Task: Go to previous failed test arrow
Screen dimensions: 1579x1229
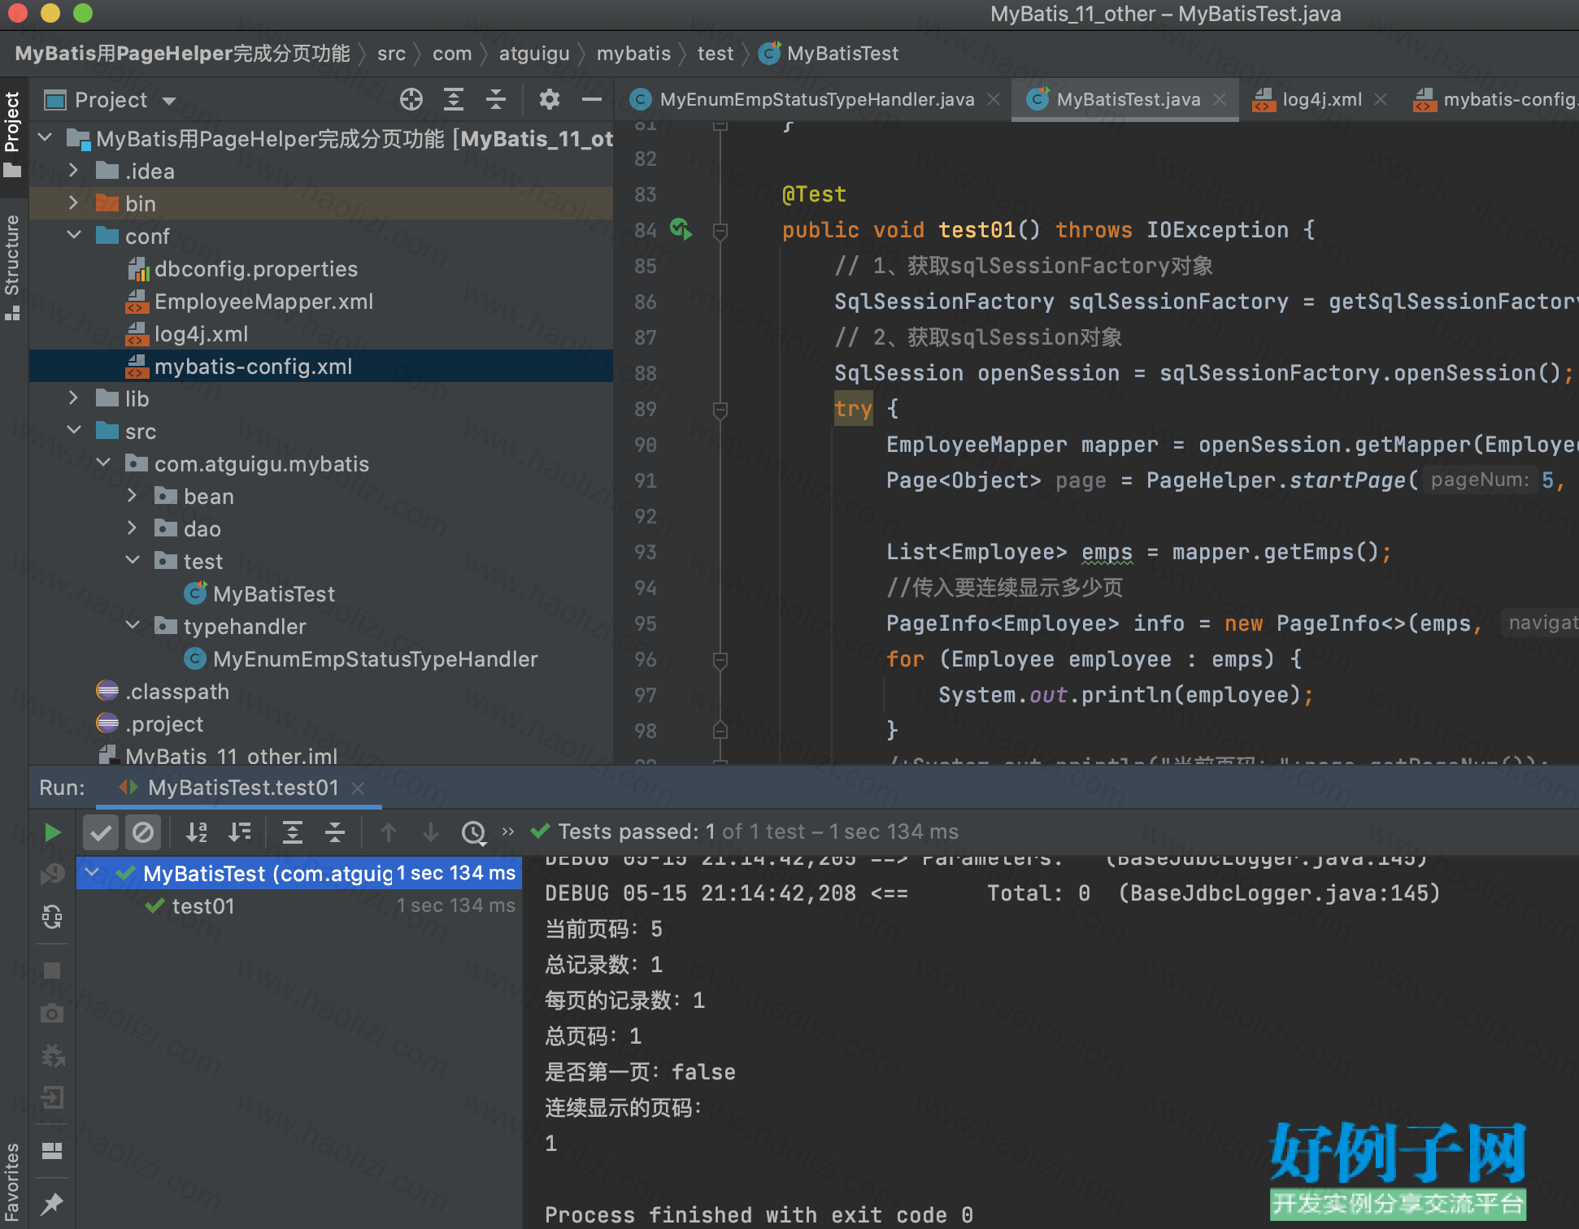Action: (x=389, y=832)
